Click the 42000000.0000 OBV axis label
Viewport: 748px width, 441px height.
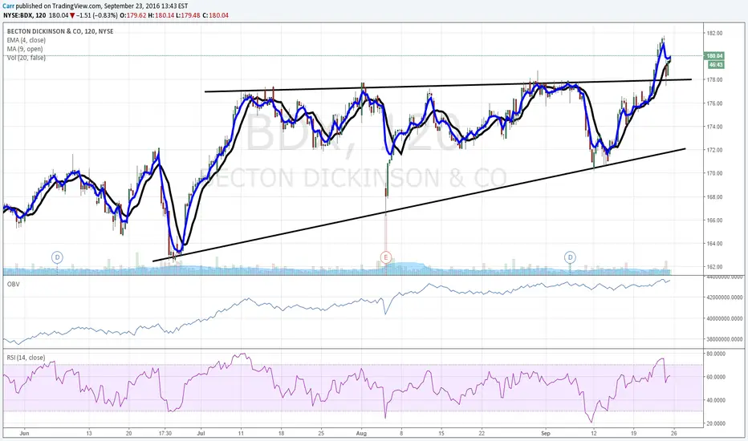724,297
